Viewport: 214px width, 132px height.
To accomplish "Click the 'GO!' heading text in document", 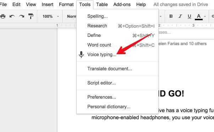I will click(x=176, y=94).
